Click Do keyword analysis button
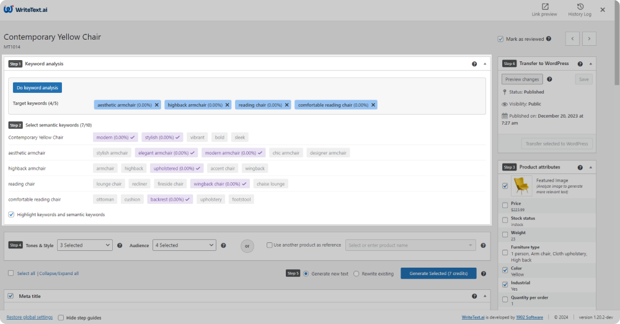The image size is (620, 324). (38, 88)
